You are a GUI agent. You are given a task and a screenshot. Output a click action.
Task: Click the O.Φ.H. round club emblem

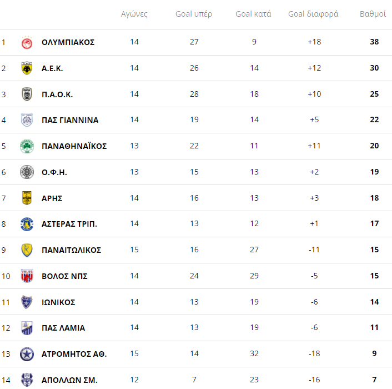[27, 172]
